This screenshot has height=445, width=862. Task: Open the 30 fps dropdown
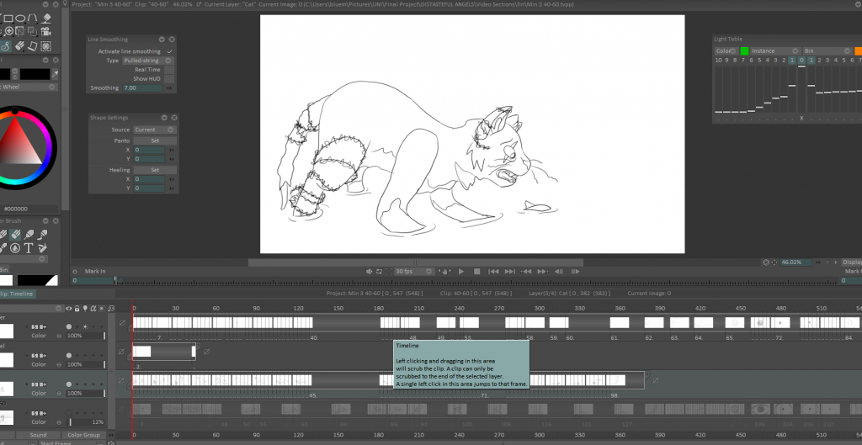pos(414,272)
